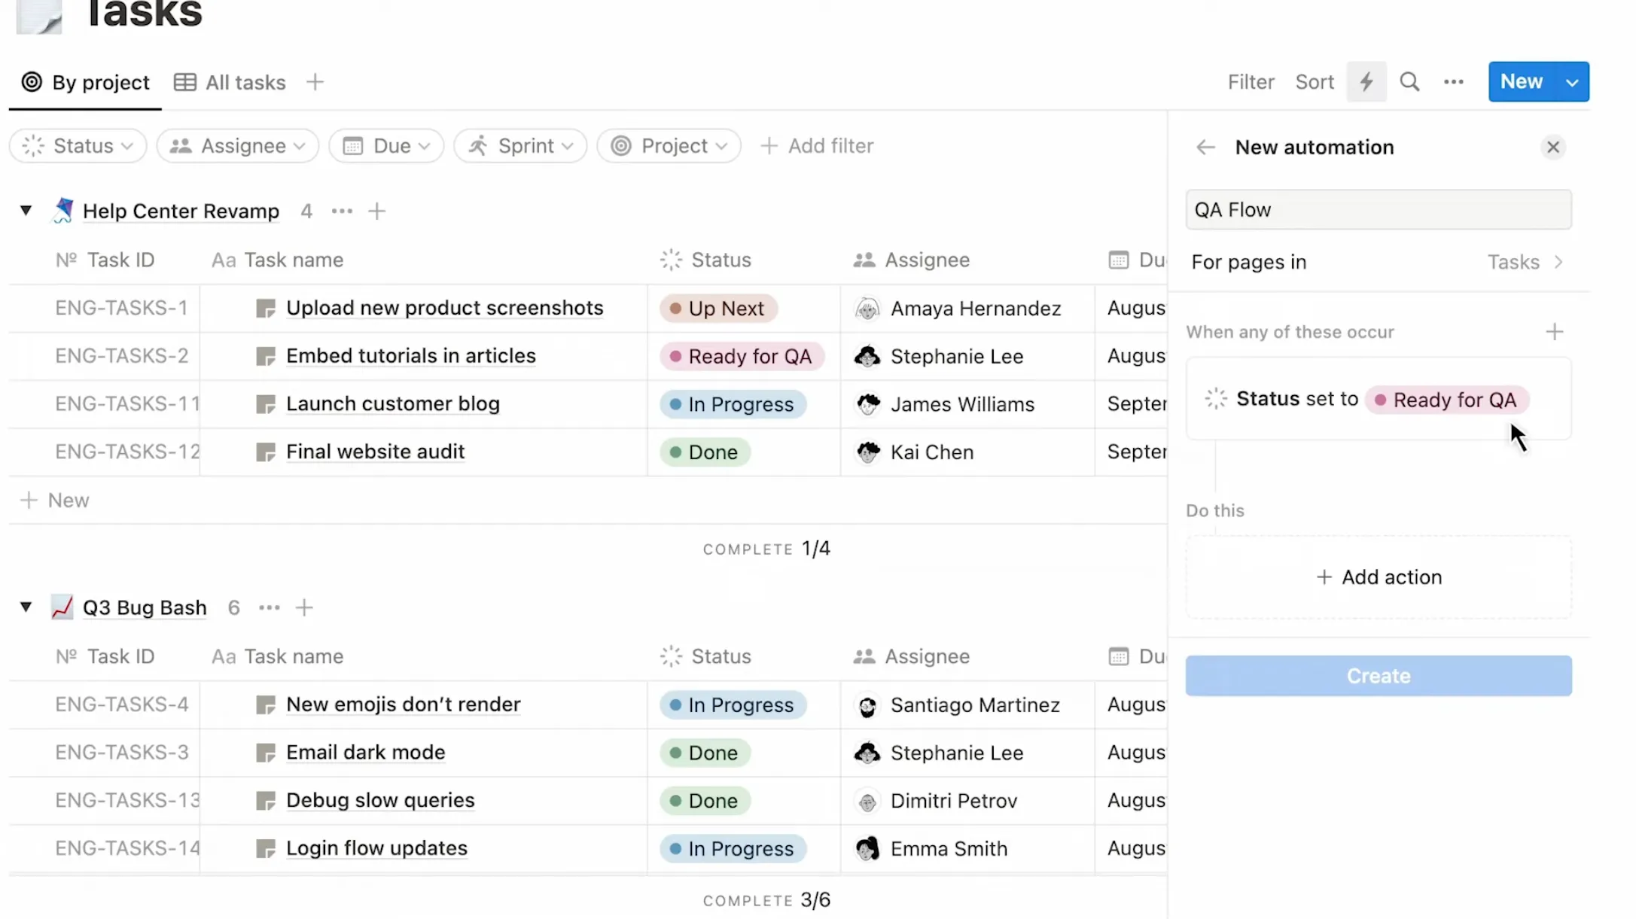Open the New button dropdown chevron
Image resolution: width=1636 pixels, height=919 pixels.
[1572, 81]
